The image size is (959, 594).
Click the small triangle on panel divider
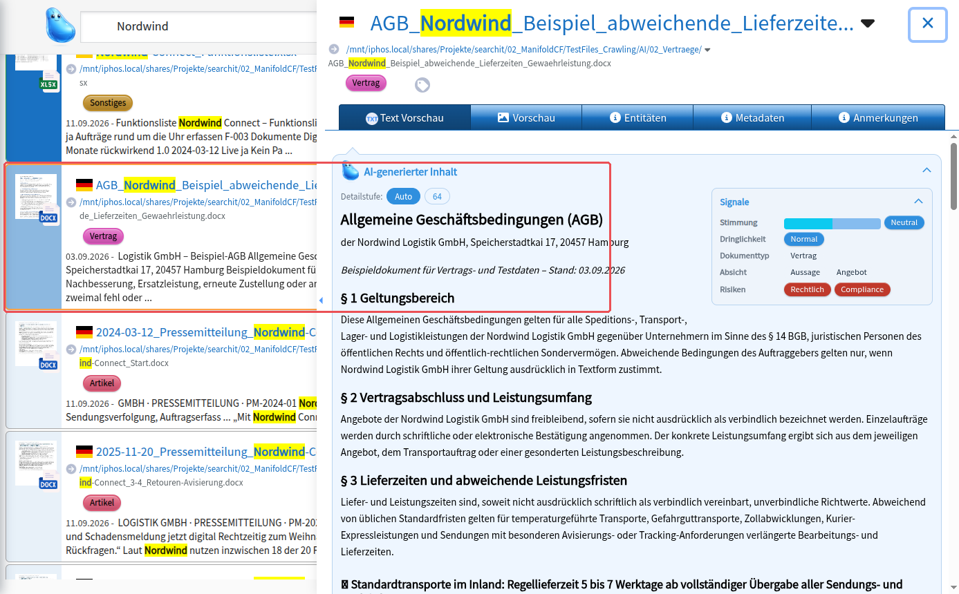click(320, 300)
